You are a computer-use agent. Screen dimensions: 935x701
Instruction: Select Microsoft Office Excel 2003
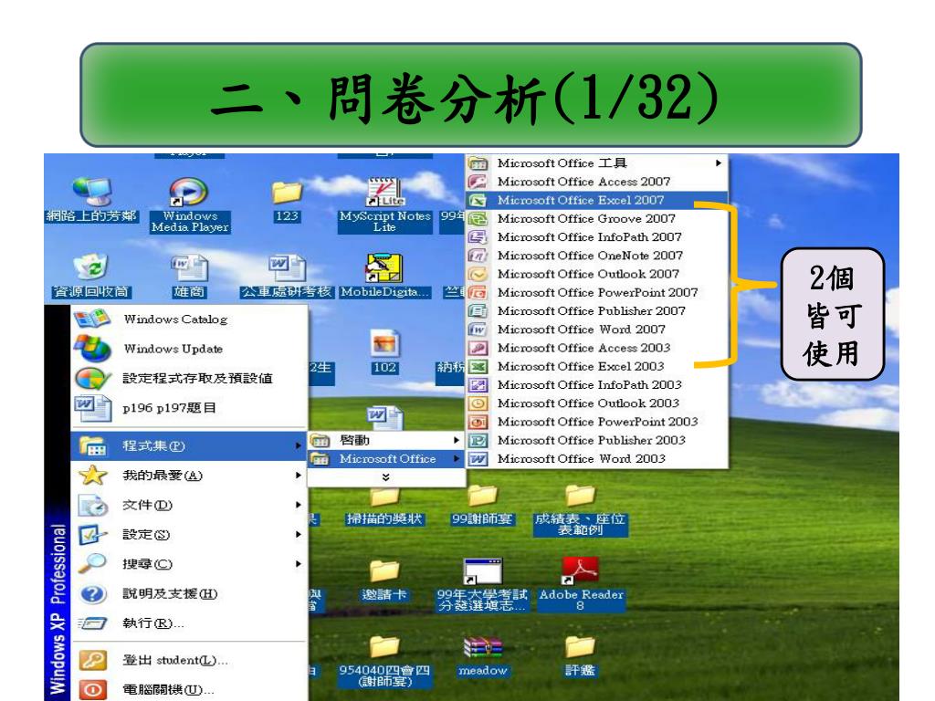pos(596,366)
